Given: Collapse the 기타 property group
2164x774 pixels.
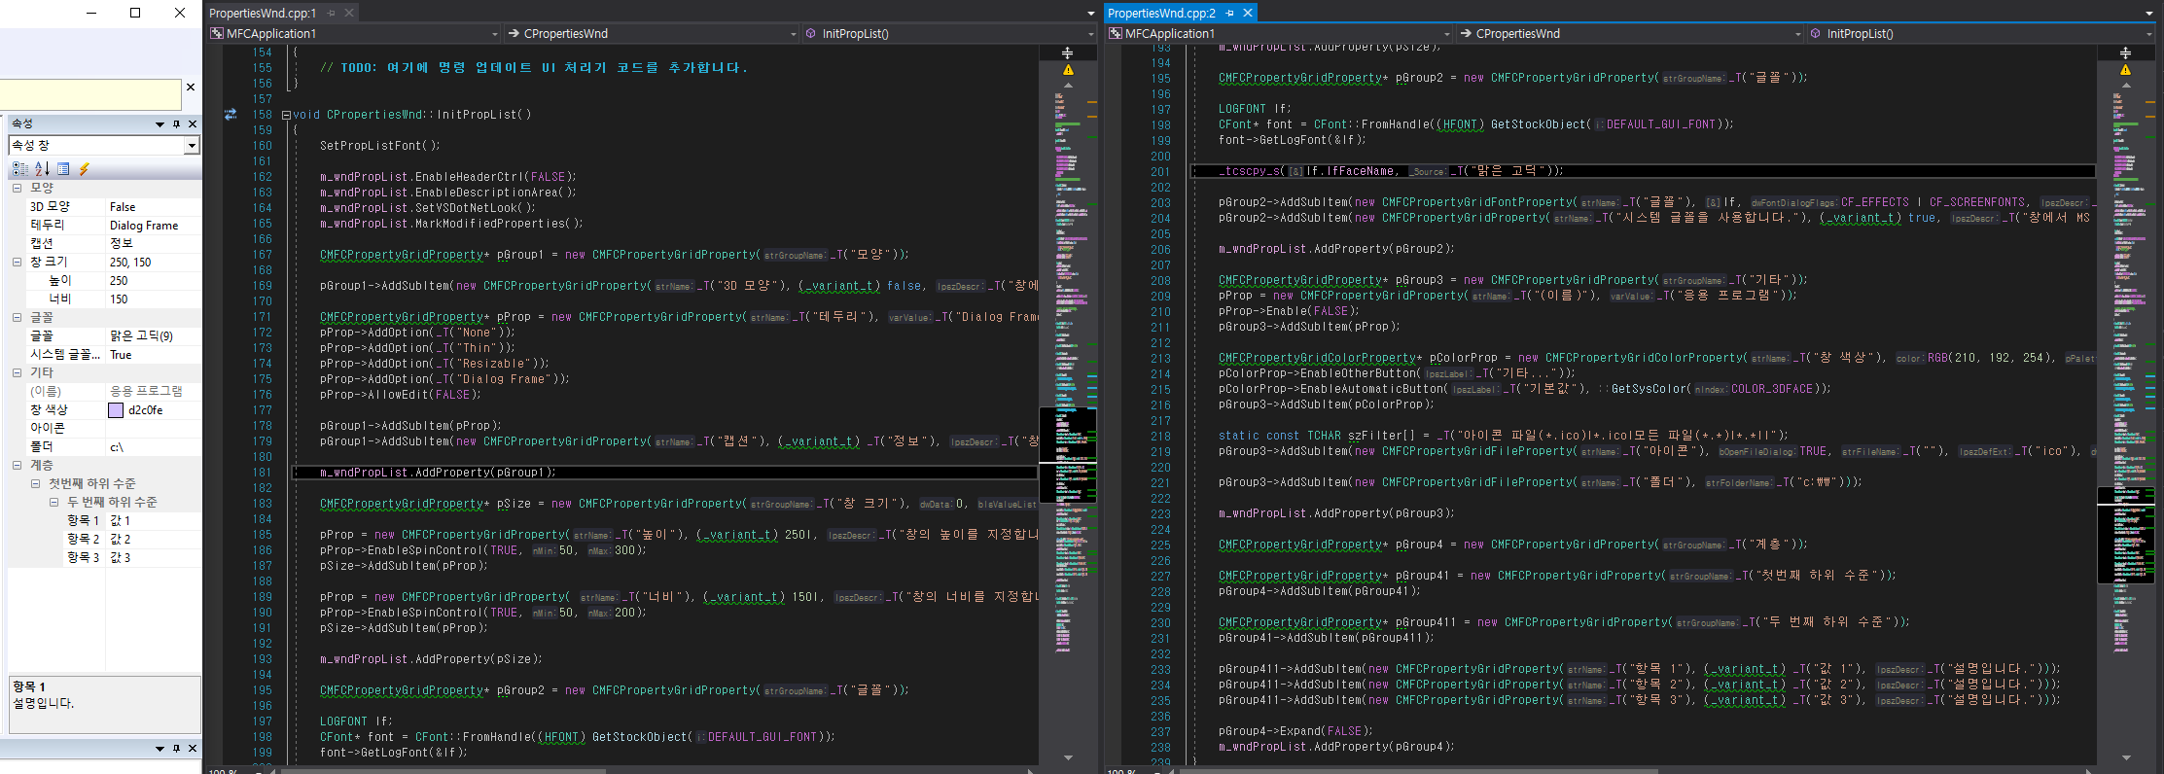Looking at the screenshot, I should pyautogui.click(x=17, y=372).
